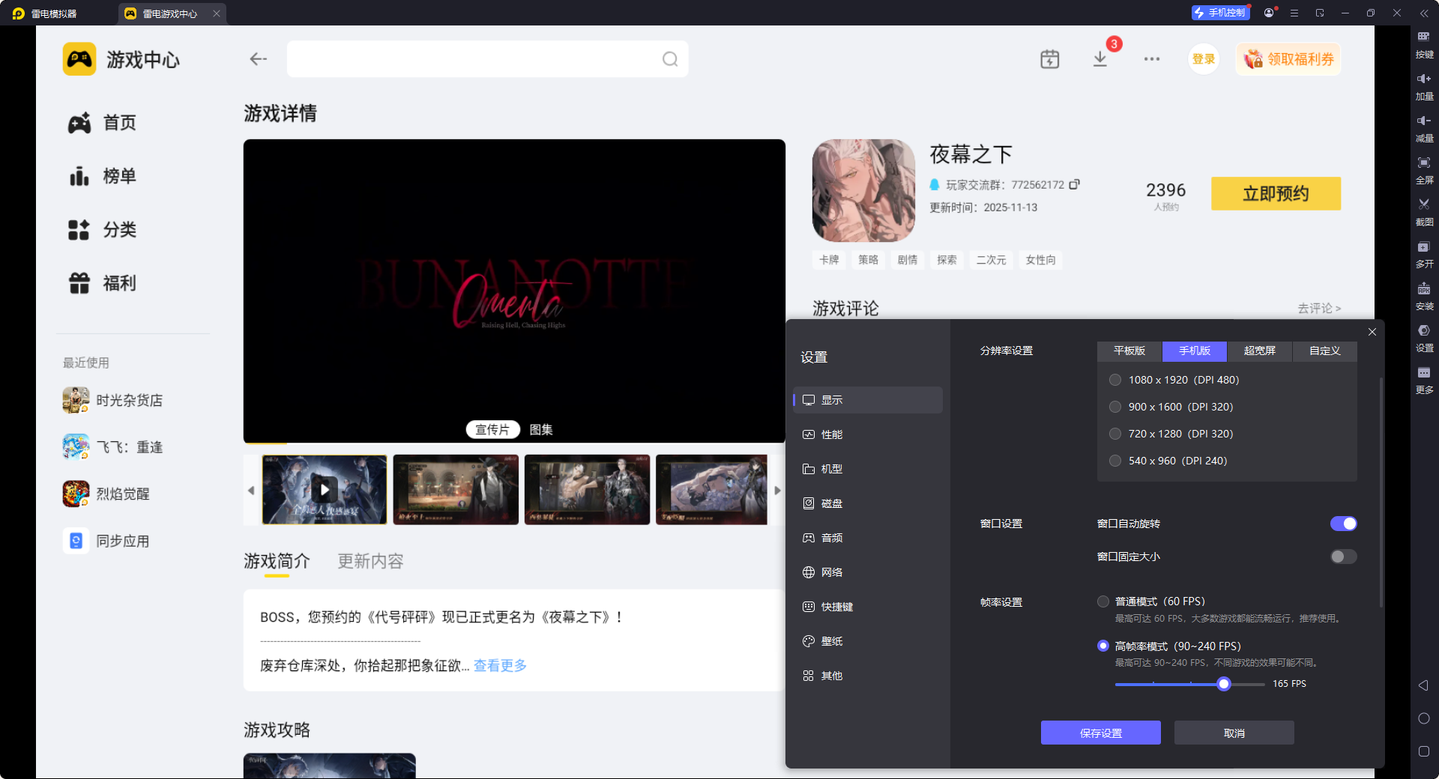Click the 多开 multi-instance icon

point(1424,254)
